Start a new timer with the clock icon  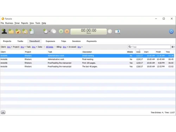pos(45,31)
